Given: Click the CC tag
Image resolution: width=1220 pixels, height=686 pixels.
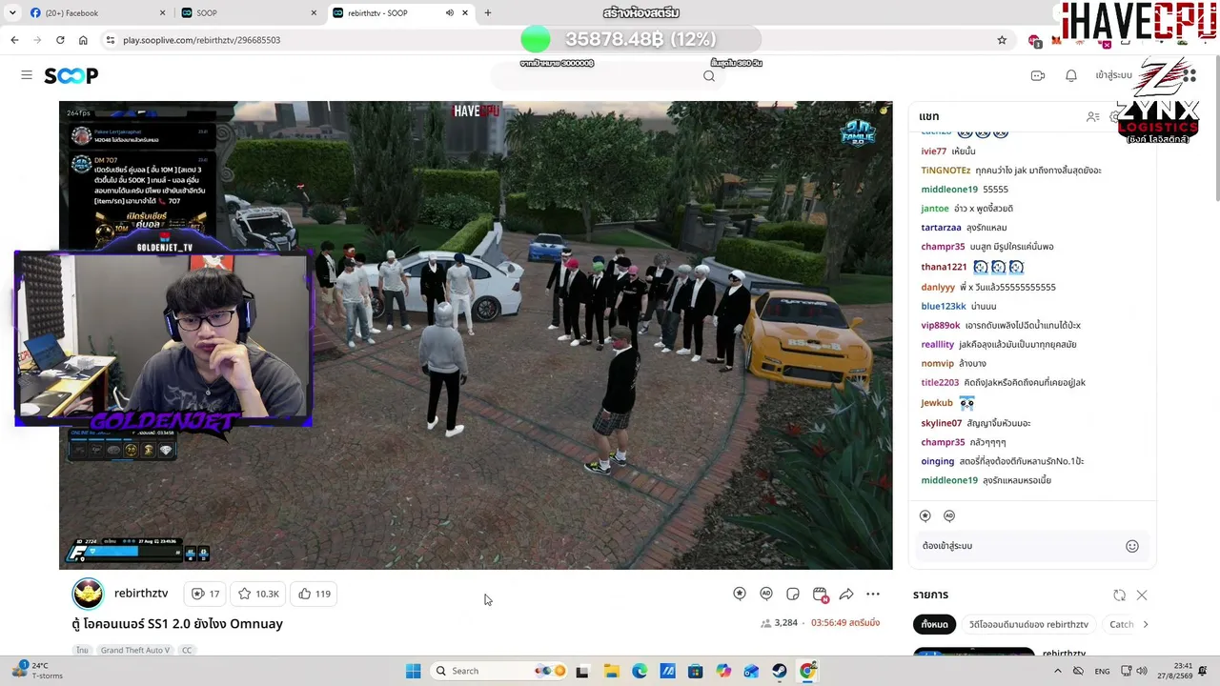Looking at the screenshot, I should pyautogui.click(x=187, y=650).
